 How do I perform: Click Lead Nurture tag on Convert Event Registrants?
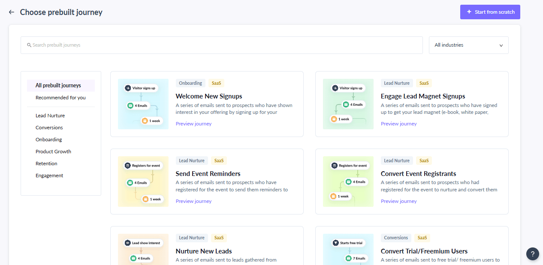[x=397, y=161]
